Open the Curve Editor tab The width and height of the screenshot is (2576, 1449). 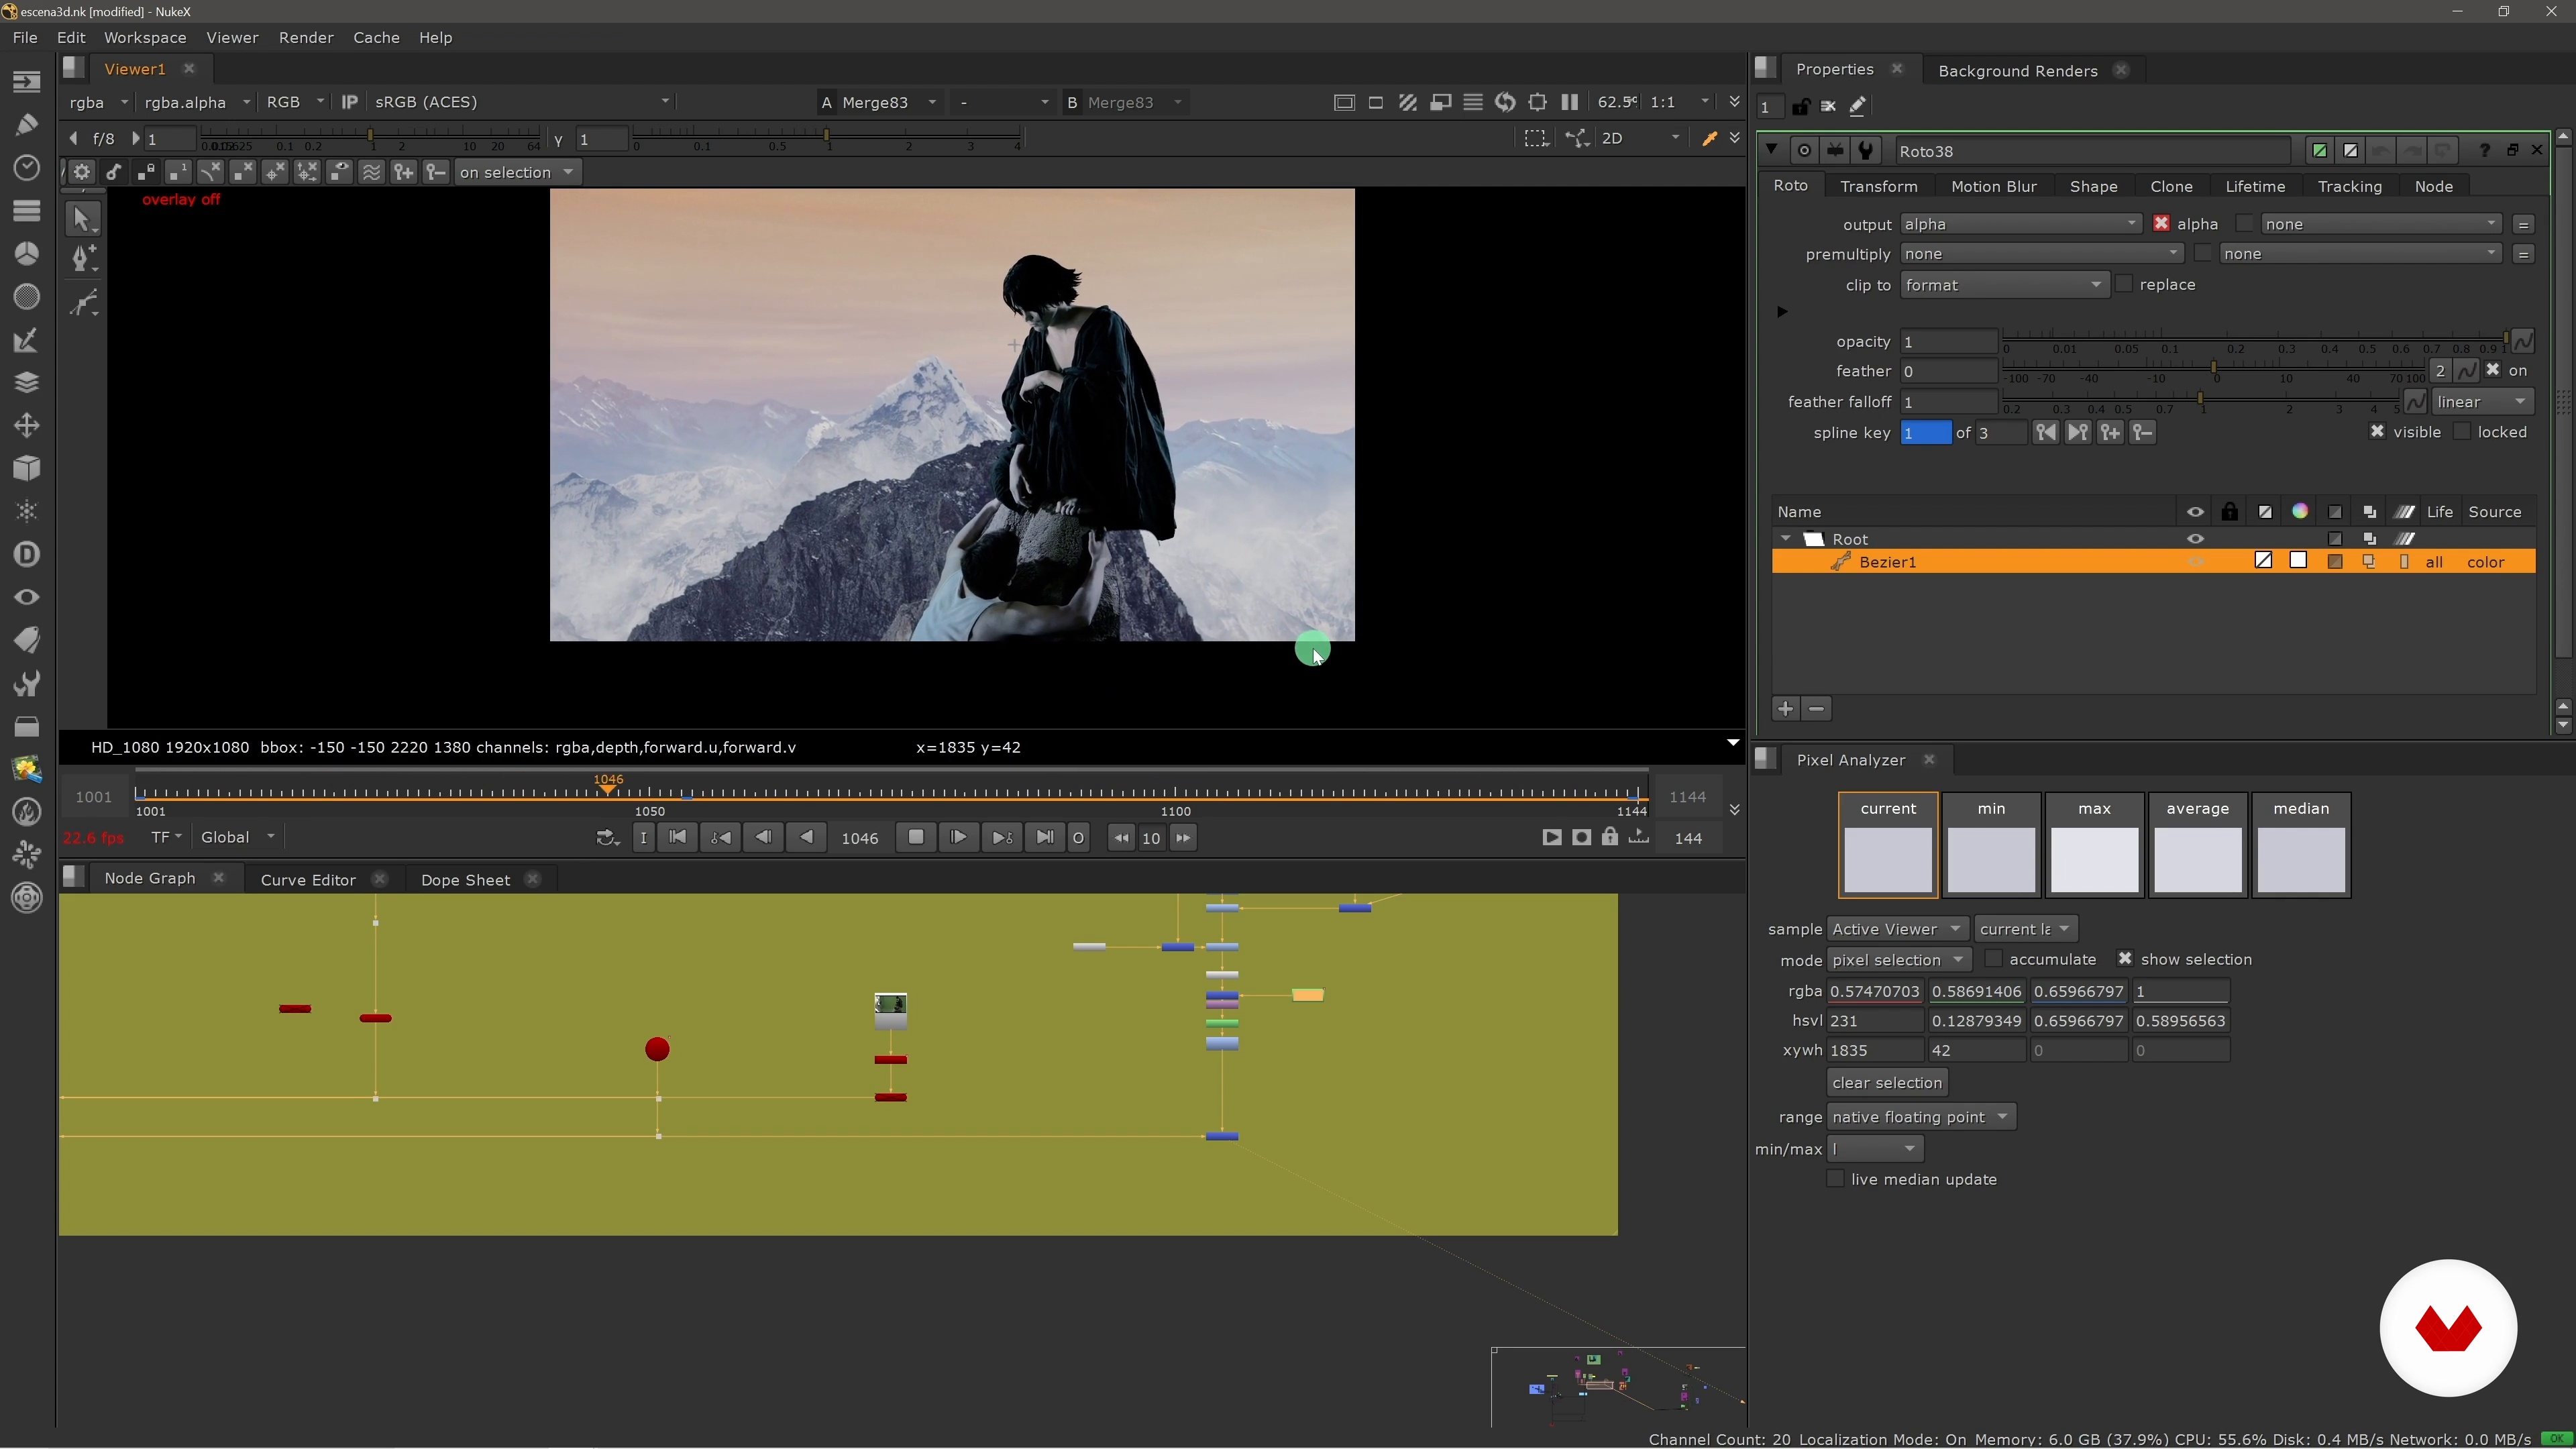click(308, 880)
